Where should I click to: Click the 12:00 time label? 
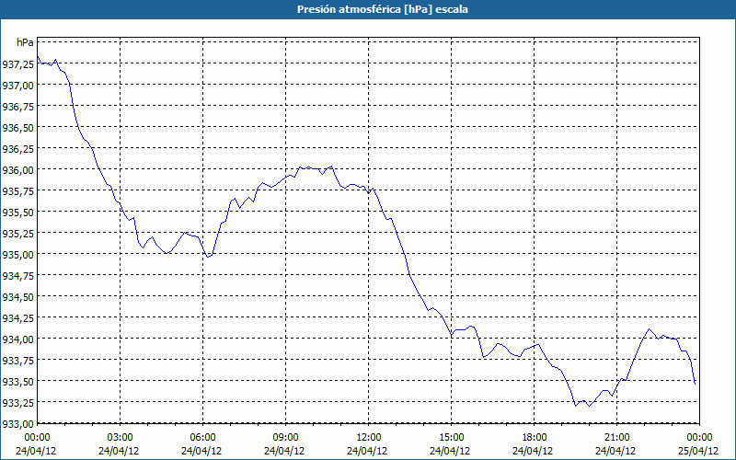(x=369, y=437)
